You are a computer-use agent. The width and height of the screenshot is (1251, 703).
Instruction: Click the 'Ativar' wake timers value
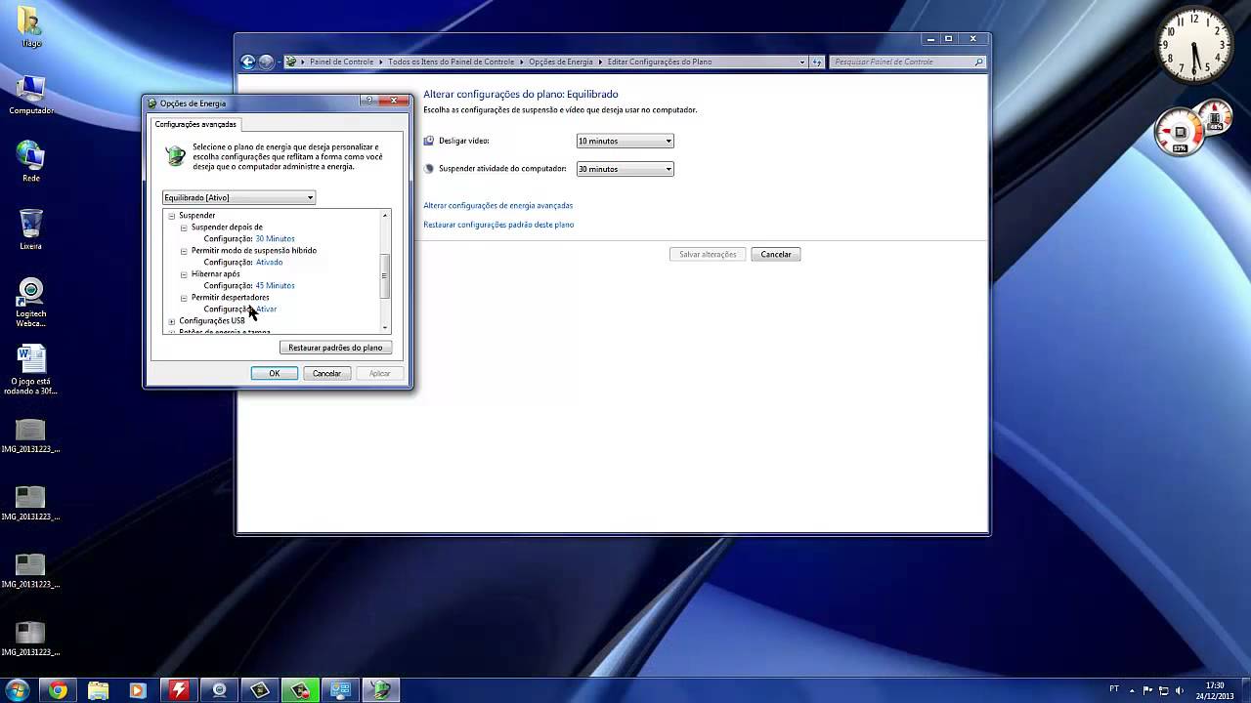(266, 310)
